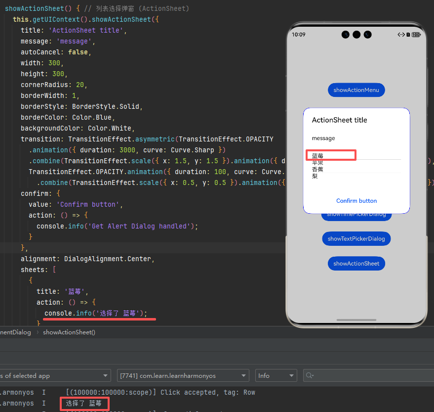Click the log line '选择了 蓝莓'
The height and width of the screenshot is (412, 434).
pos(83,403)
